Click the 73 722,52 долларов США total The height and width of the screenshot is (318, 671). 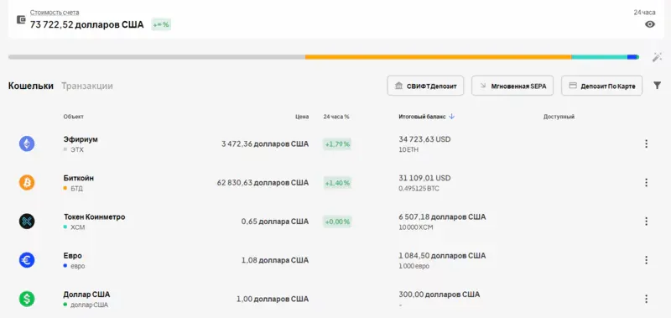pyautogui.click(x=87, y=25)
